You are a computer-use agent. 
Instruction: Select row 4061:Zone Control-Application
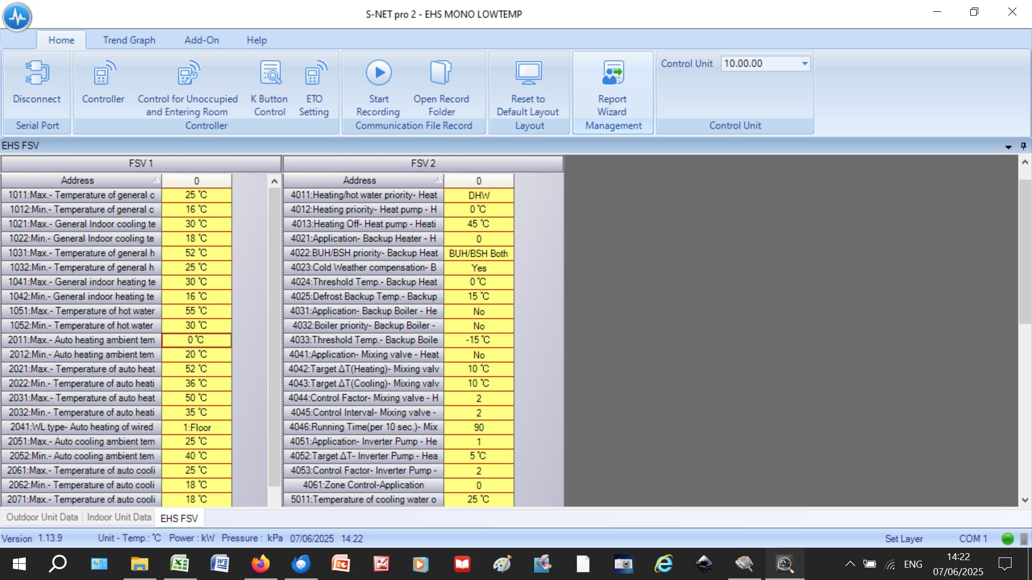[363, 485]
